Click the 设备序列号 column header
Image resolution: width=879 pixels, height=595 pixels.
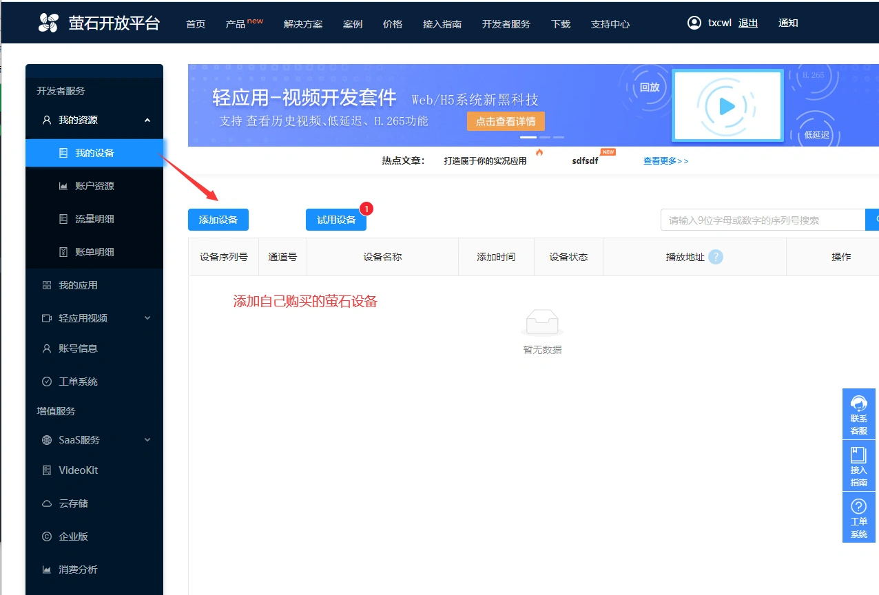pyautogui.click(x=223, y=257)
